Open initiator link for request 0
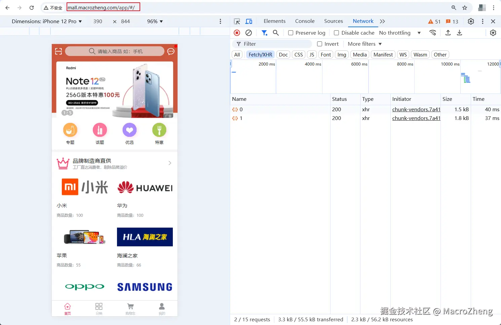 [416, 109]
